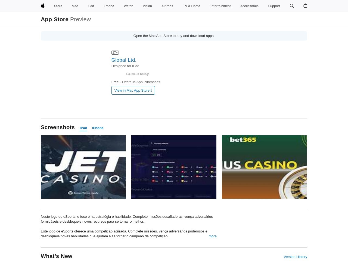Go to iPhone in the navigation bar
The height and width of the screenshot is (261, 348).
(x=109, y=6)
